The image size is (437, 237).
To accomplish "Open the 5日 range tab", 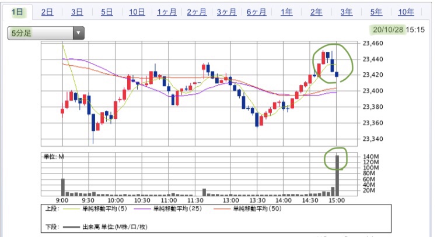I will pos(107,12).
